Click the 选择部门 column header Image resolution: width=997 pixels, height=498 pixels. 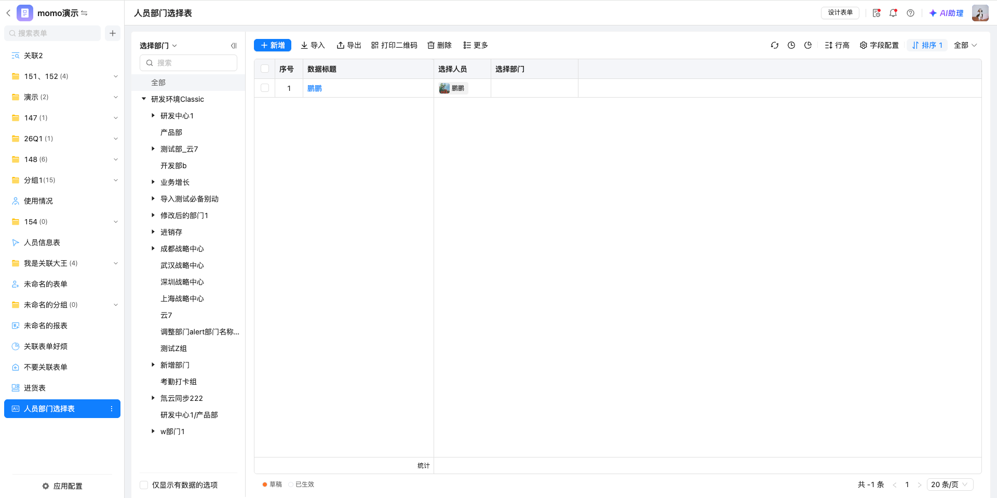(x=534, y=69)
